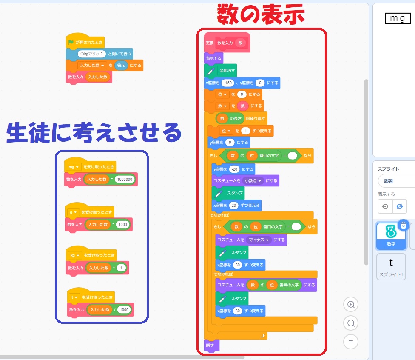415x360 pixels.
Task: Click the green flag icon on hat block
Action: tap(71, 43)
